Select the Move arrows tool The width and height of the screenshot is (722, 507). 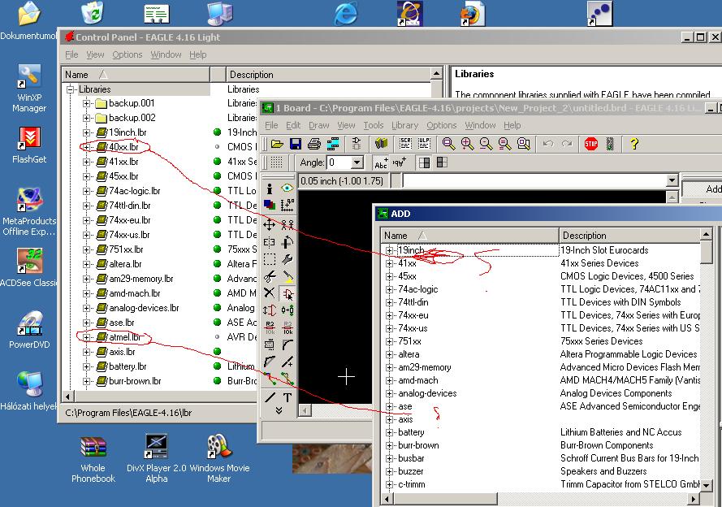point(270,225)
